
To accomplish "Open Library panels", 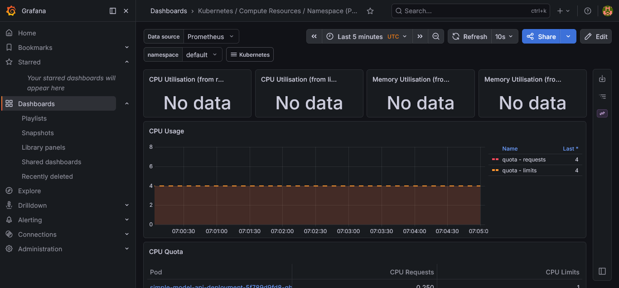I will (x=44, y=147).
